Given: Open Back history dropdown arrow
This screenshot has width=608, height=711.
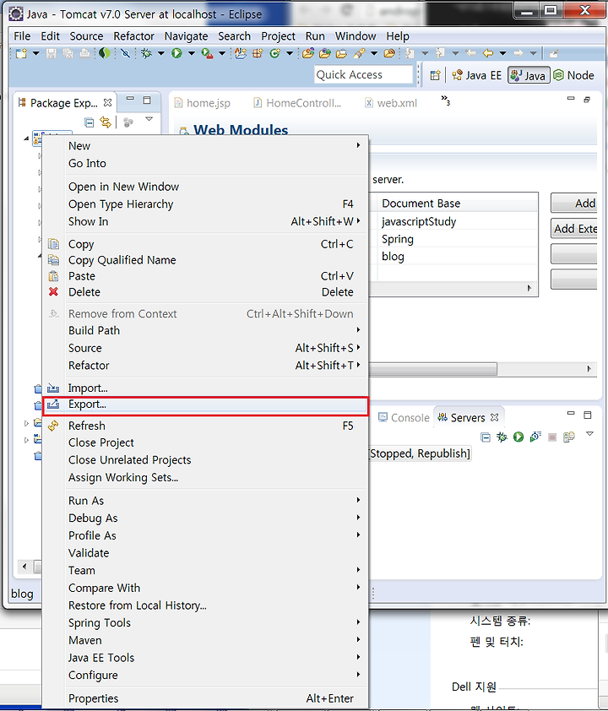Looking at the screenshot, I should (x=502, y=53).
